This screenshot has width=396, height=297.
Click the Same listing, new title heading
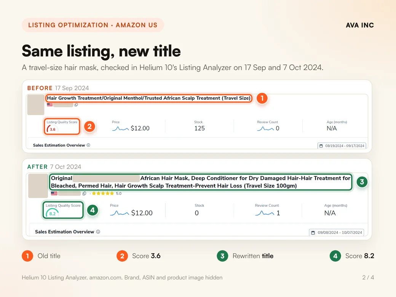click(101, 51)
